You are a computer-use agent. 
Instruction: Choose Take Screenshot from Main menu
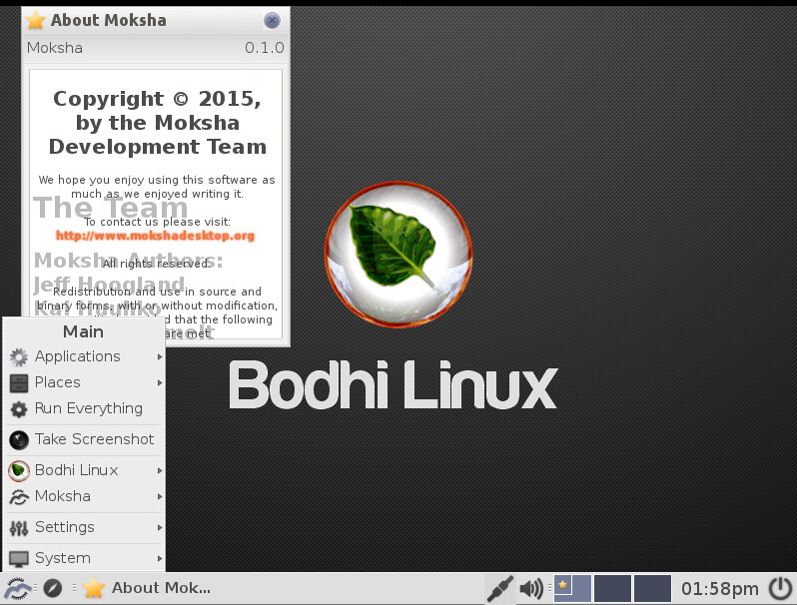click(x=84, y=439)
